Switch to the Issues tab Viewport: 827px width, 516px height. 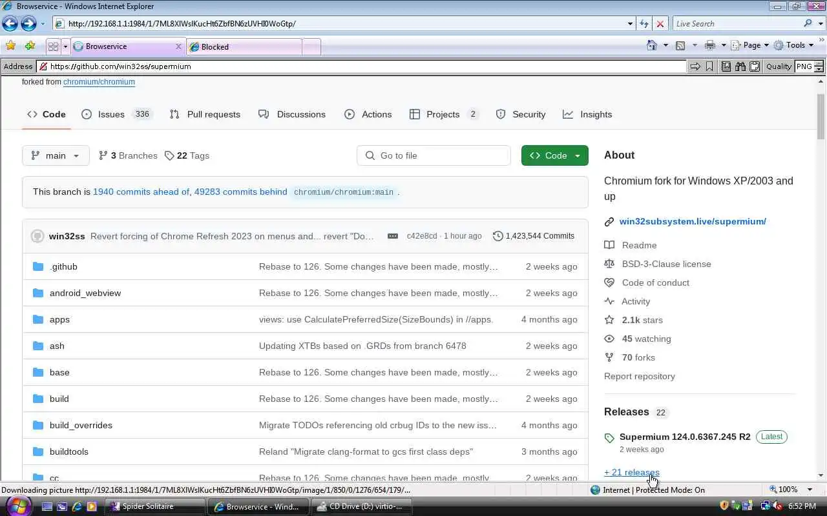[116, 114]
